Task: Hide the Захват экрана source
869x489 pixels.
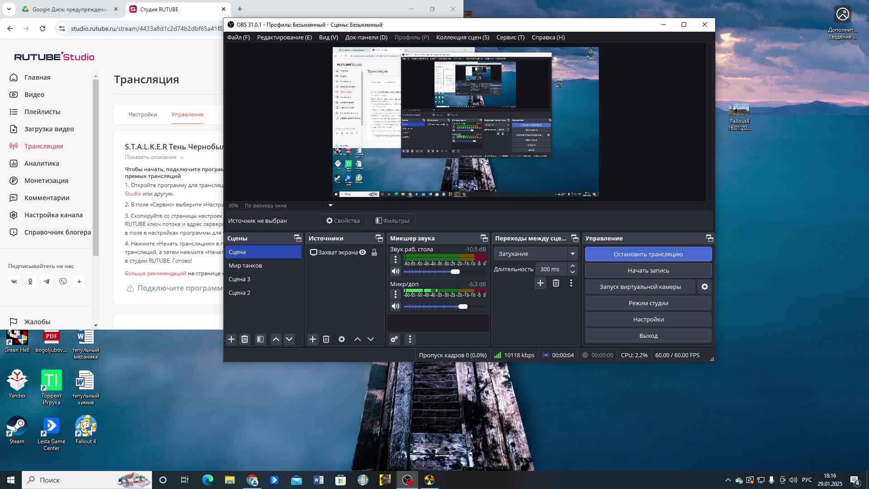Action: pyautogui.click(x=363, y=252)
